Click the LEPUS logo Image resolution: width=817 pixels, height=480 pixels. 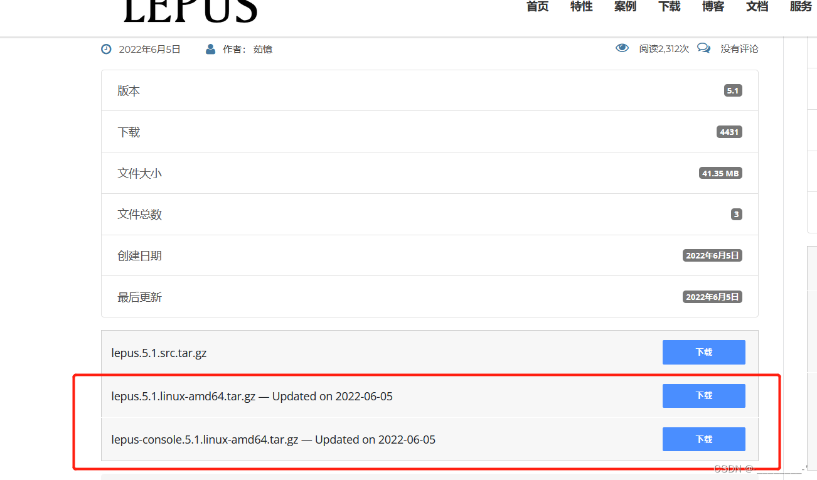pyautogui.click(x=190, y=11)
